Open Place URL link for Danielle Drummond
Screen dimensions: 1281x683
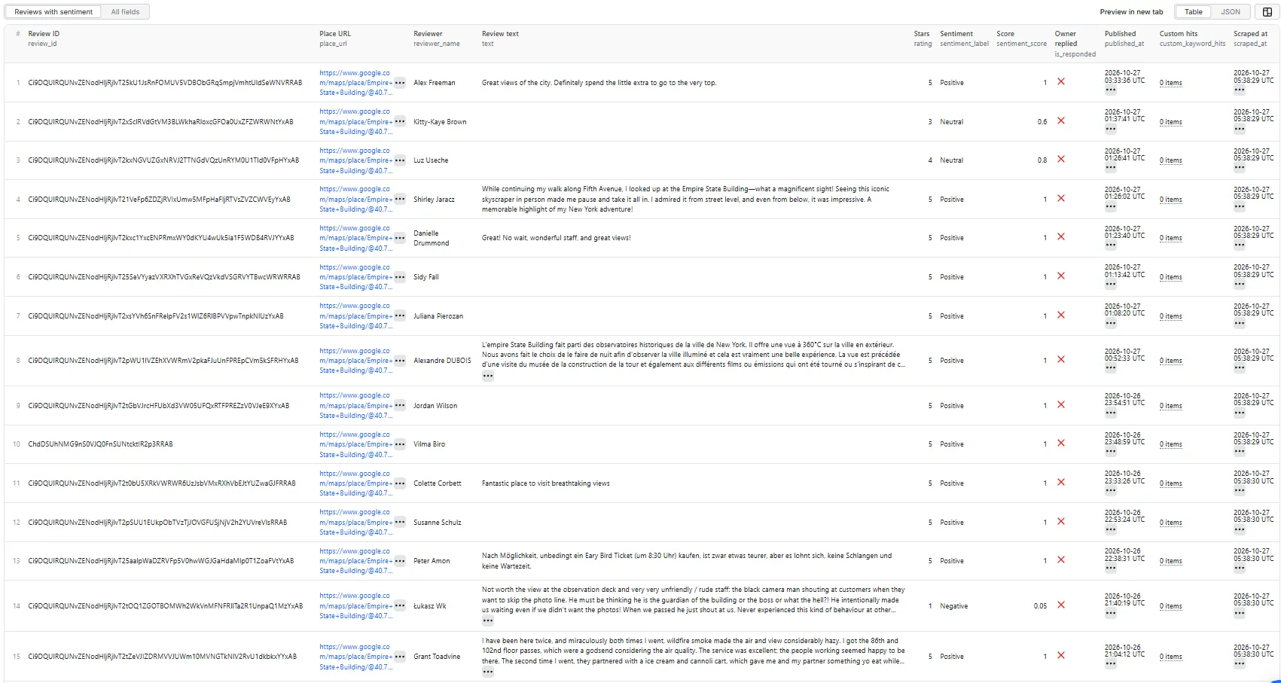coord(355,238)
